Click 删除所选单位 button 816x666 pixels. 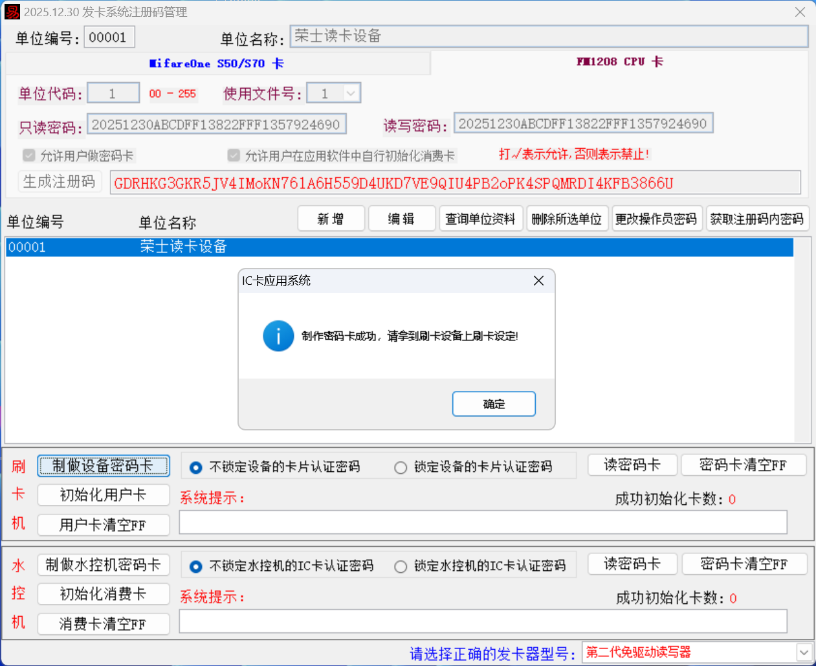pyautogui.click(x=566, y=219)
